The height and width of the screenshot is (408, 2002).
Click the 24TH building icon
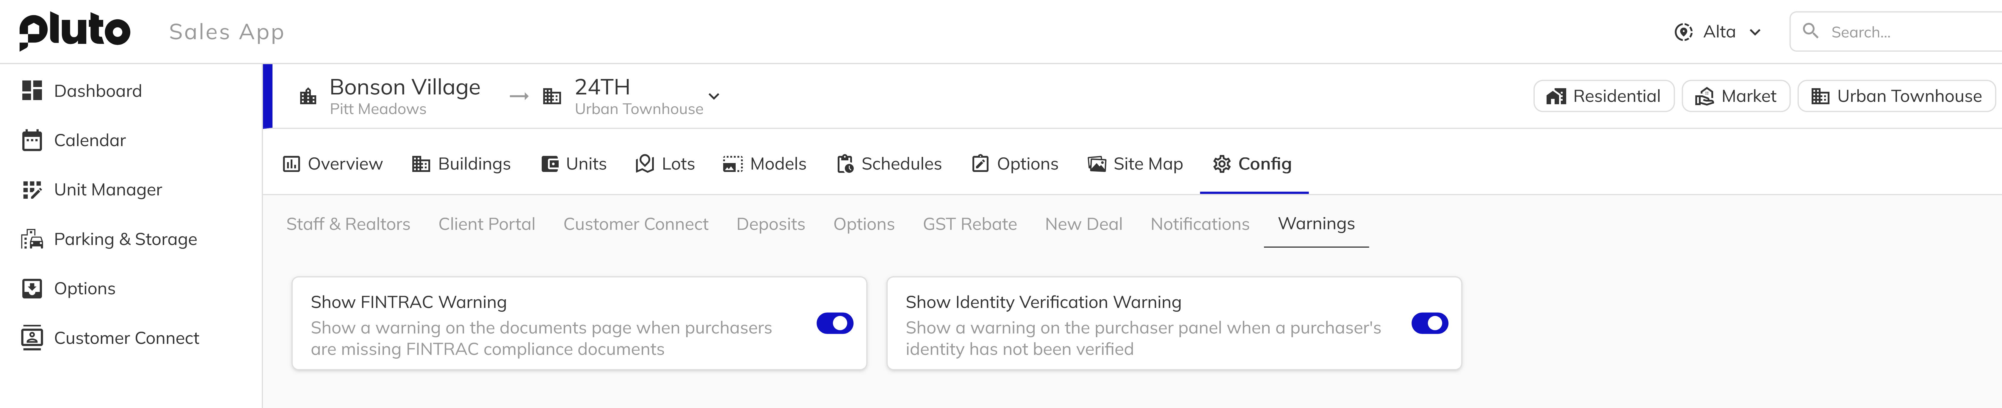click(552, 96)
